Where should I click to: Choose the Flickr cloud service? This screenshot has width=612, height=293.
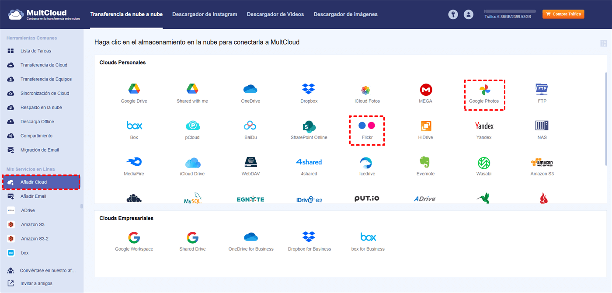[367, 126]
